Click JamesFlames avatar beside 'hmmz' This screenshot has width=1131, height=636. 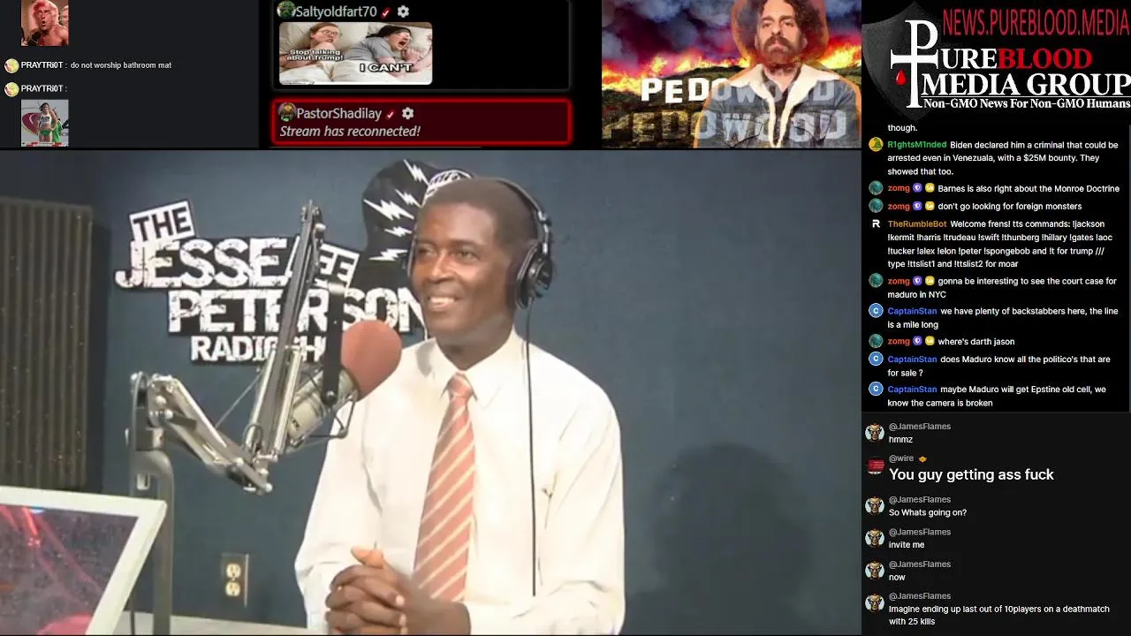click(875, 433)
